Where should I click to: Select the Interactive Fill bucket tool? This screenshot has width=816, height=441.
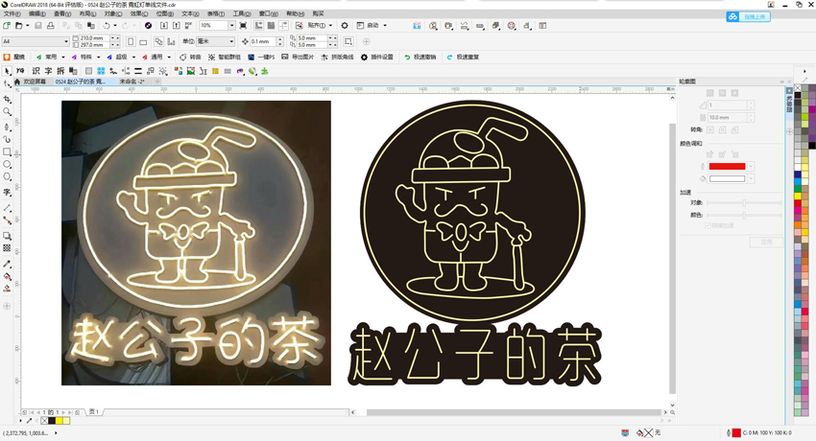click(7, 276)
